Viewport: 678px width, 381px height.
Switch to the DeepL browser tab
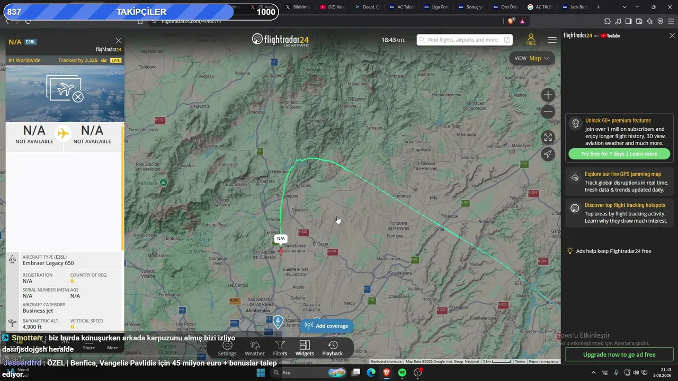(368, 7)
